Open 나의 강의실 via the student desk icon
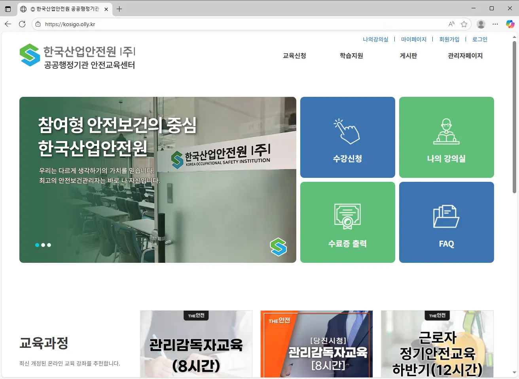This screenshot has width=519, height=379. pyautogui.click(x=446, y=132)
